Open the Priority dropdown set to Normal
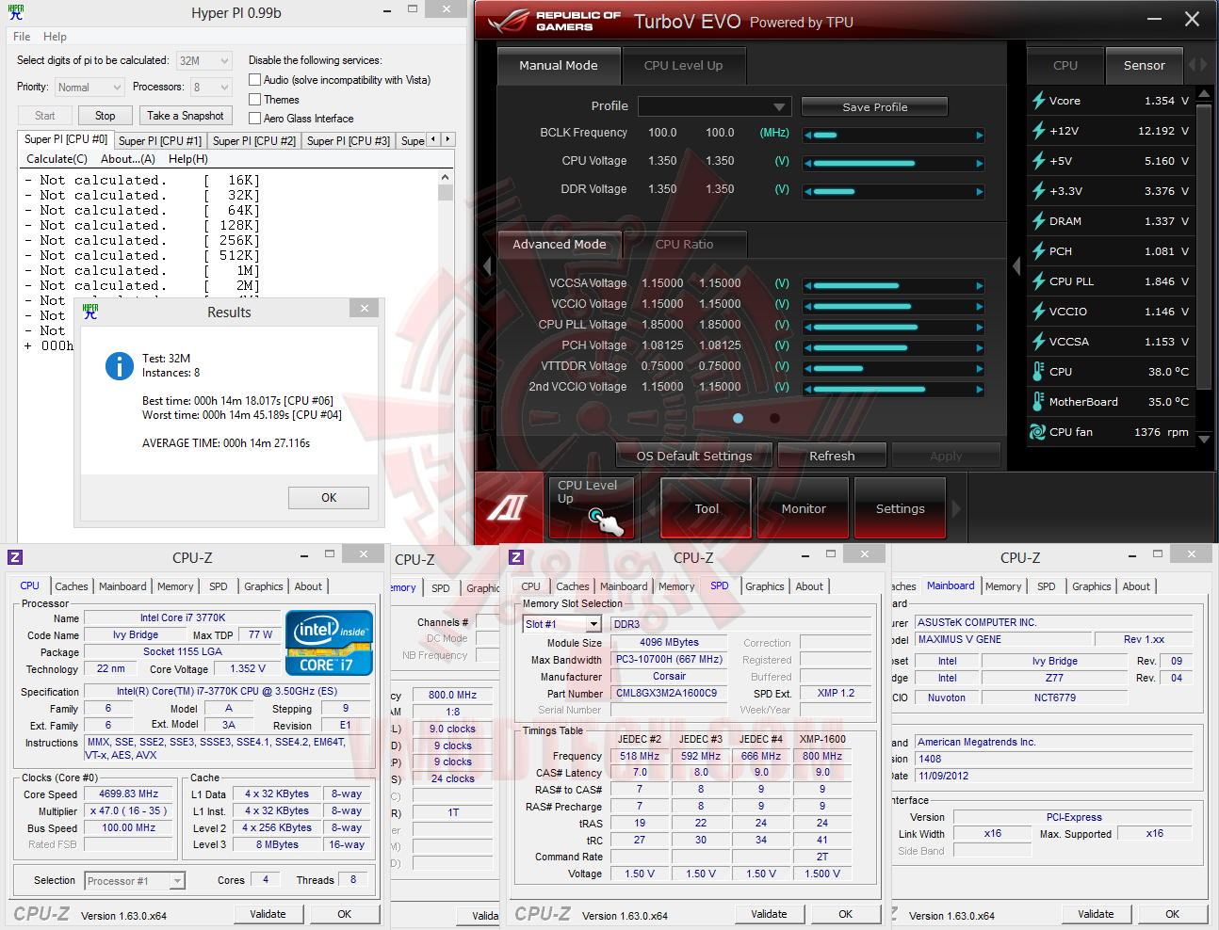1219x930 pixels. 89,88
